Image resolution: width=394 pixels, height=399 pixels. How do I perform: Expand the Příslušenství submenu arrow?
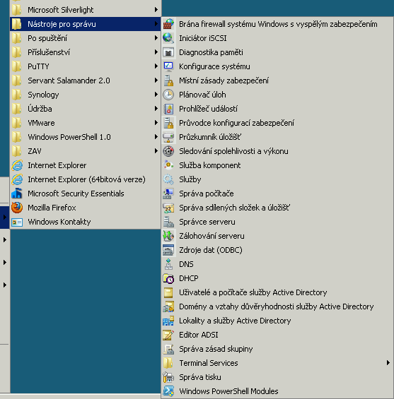(156, 52)
